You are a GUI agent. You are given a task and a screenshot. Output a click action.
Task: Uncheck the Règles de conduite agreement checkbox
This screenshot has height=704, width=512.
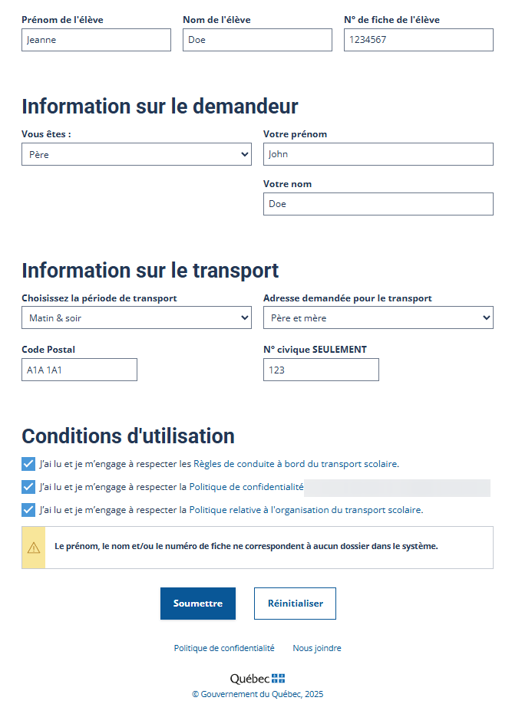pos(28,464)
